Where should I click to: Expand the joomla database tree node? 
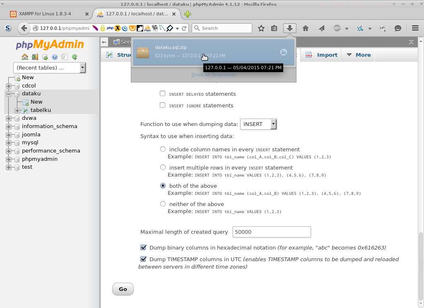click(9, 134)
